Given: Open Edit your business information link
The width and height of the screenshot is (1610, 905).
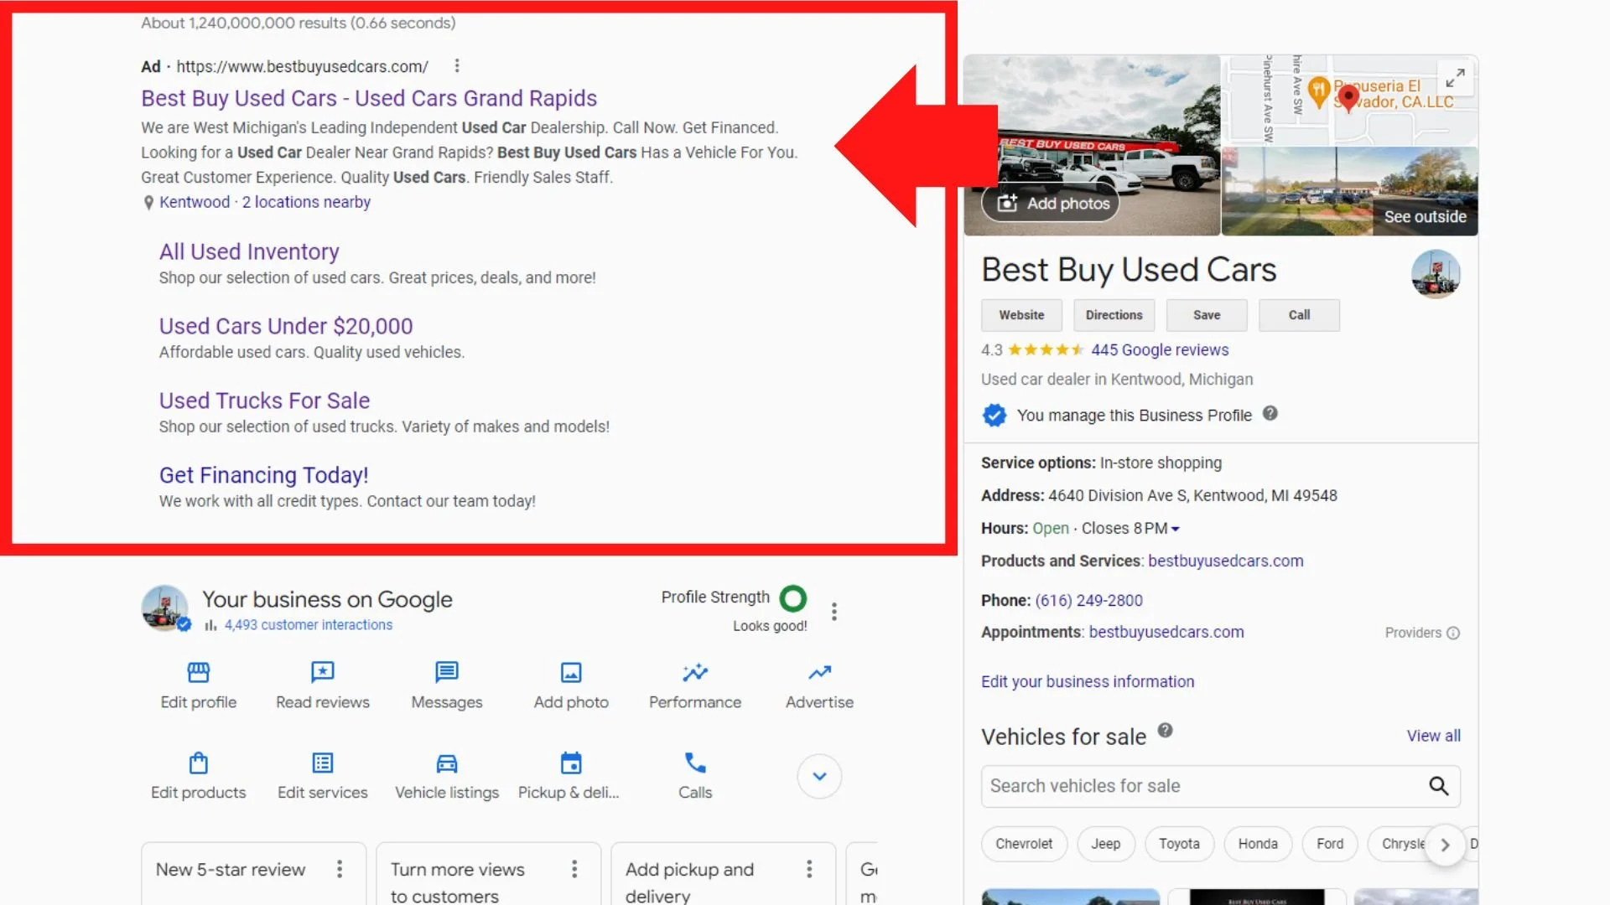Looking at the screenshot, I should coord(1087,681).
